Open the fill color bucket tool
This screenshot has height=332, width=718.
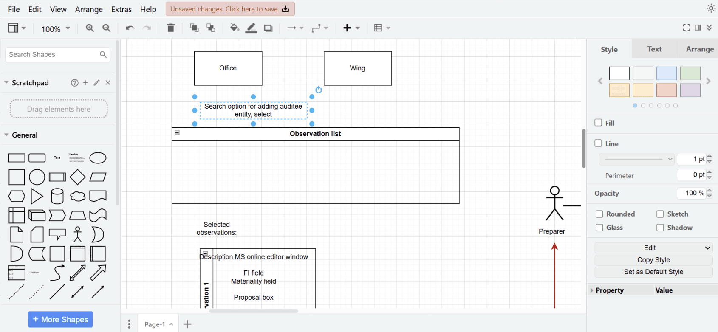click(x=235, y=28)
